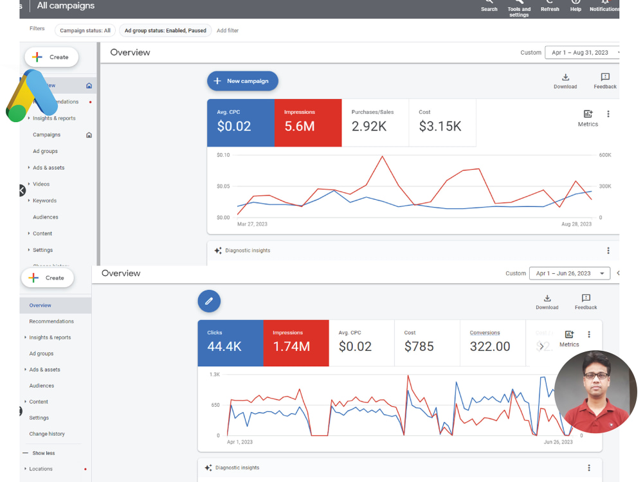Image resolution: width=643 pixels, height=482 pixels.
Task: Open Metrics icon in lower scorecard
Action: [x=569, y=334]
